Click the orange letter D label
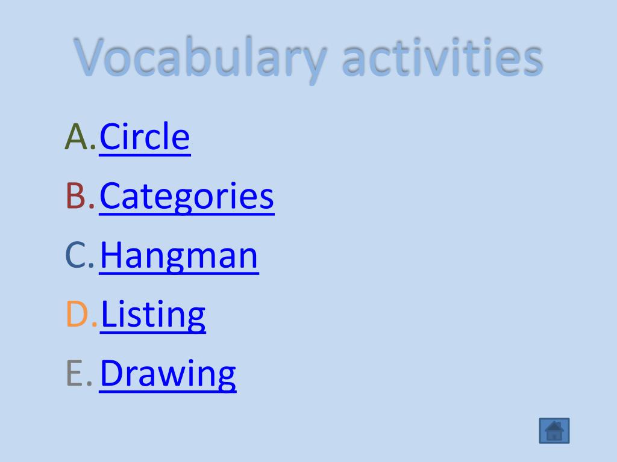 point(81,313)
